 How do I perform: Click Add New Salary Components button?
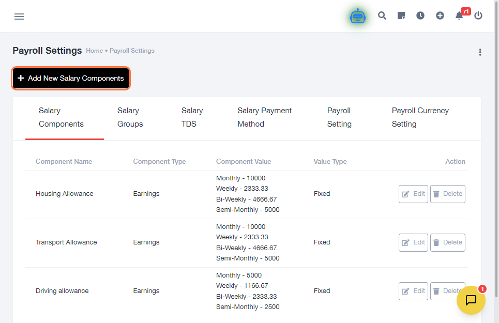[71, 79]
